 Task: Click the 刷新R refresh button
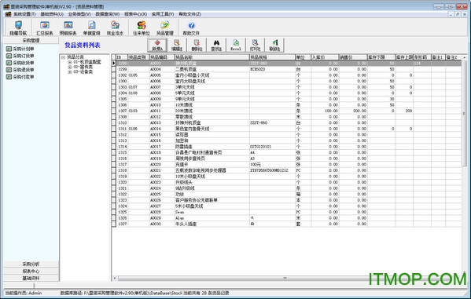274,45
